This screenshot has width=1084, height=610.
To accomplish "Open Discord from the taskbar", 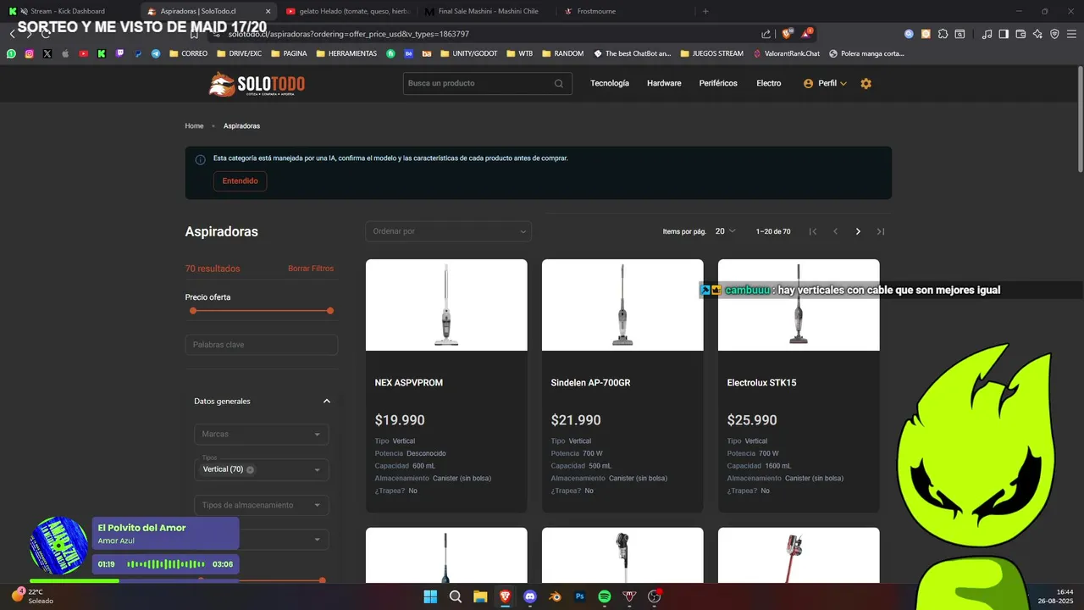I will [530, 596].
